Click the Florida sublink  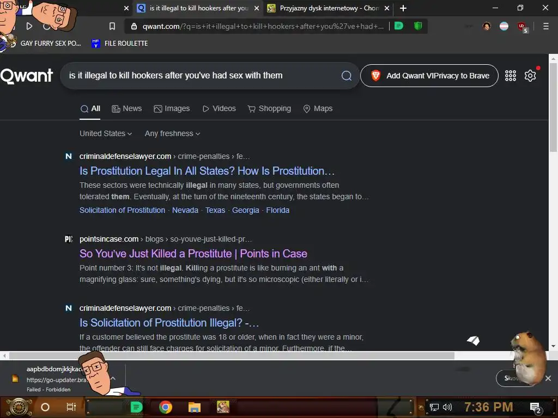coord(277,210)
